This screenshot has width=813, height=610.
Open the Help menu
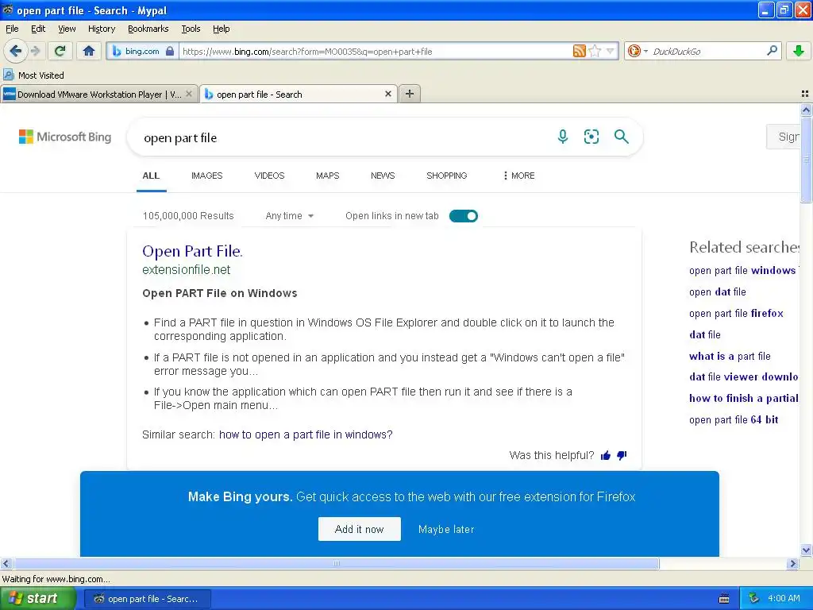tap(221, 29)
